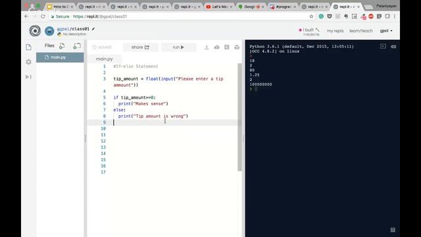
Task: Open the @gpal profile link
Action: (x=63, y=29)
